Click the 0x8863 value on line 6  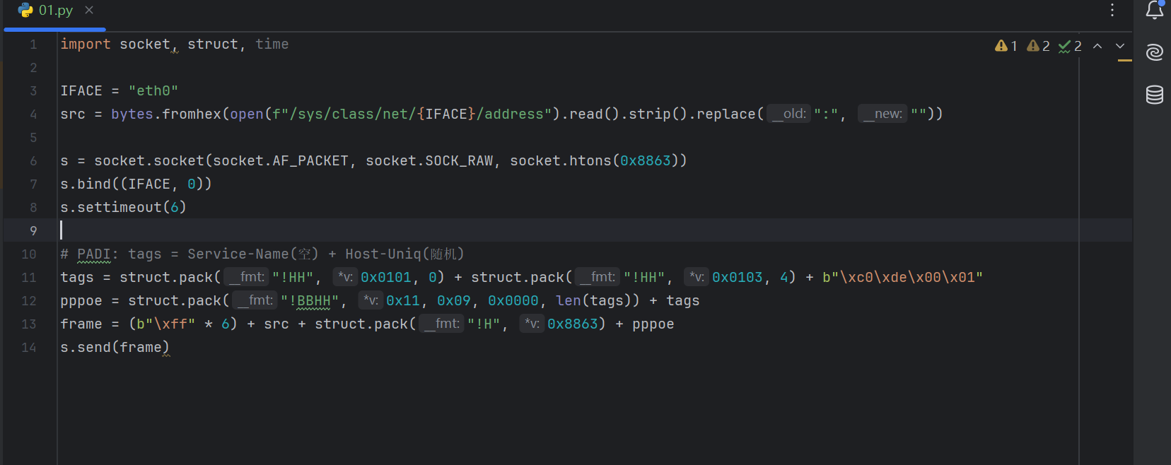(646, 160)
